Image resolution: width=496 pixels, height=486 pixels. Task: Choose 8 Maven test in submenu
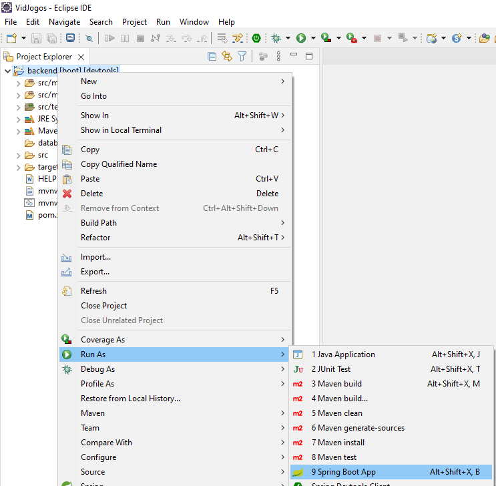(391, 457)
